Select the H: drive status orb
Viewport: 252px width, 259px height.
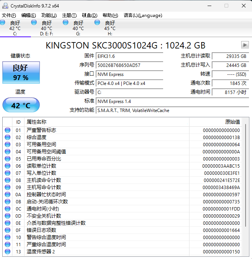(98, 23)
